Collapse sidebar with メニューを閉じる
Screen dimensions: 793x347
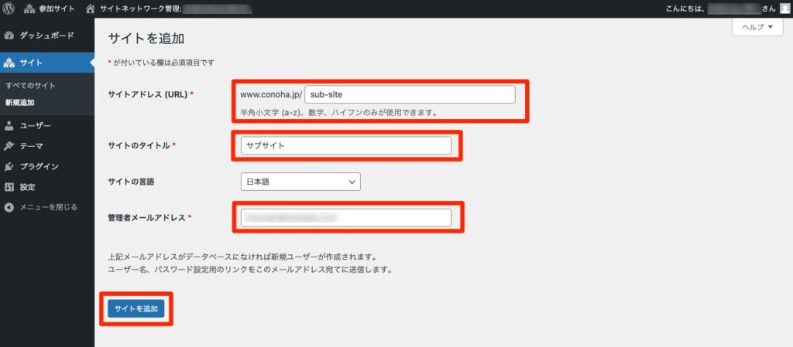click(43, 207)
